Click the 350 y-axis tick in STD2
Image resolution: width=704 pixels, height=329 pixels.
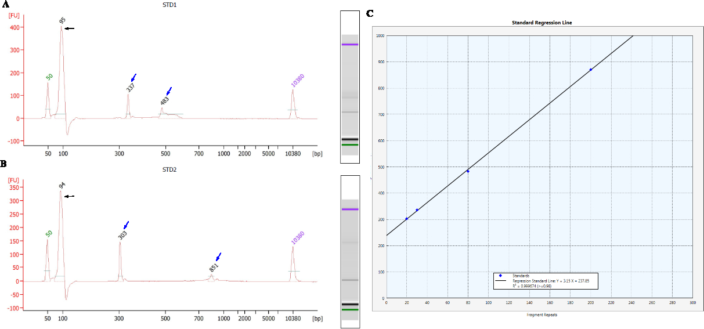tap(15, 187)
